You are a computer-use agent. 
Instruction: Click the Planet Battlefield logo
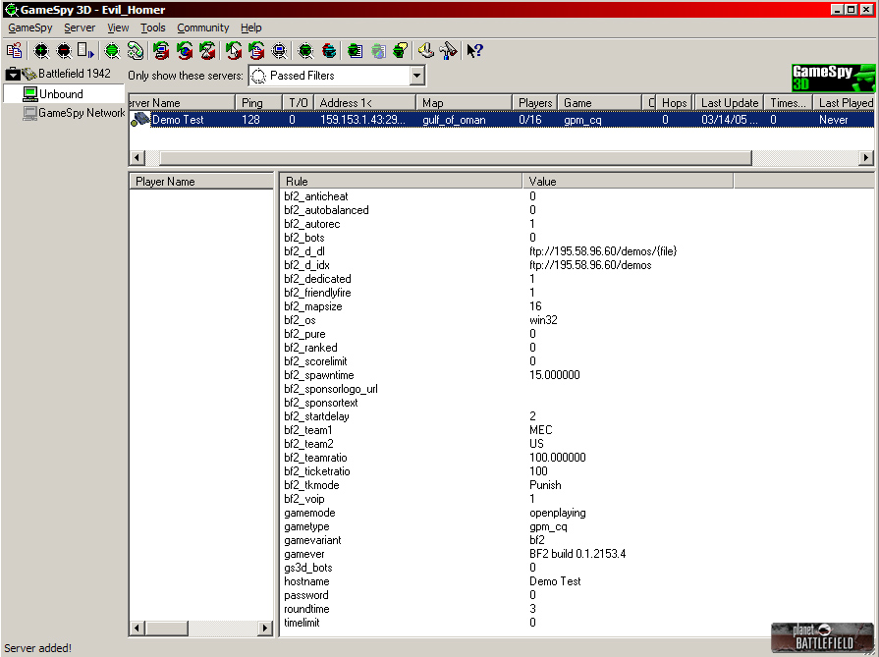pyautogui.click(x=822, y=638)
